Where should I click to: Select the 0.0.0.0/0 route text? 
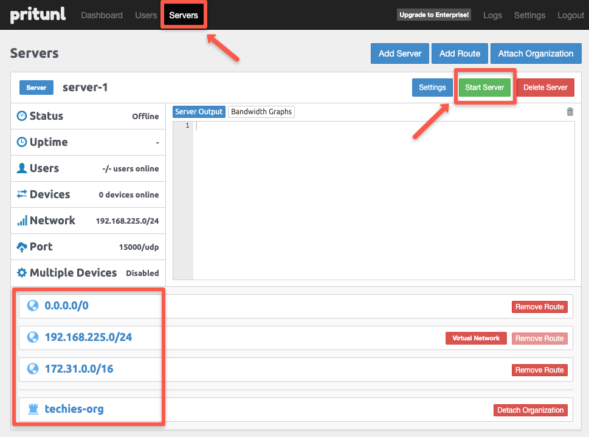click(x=66, y=306)
